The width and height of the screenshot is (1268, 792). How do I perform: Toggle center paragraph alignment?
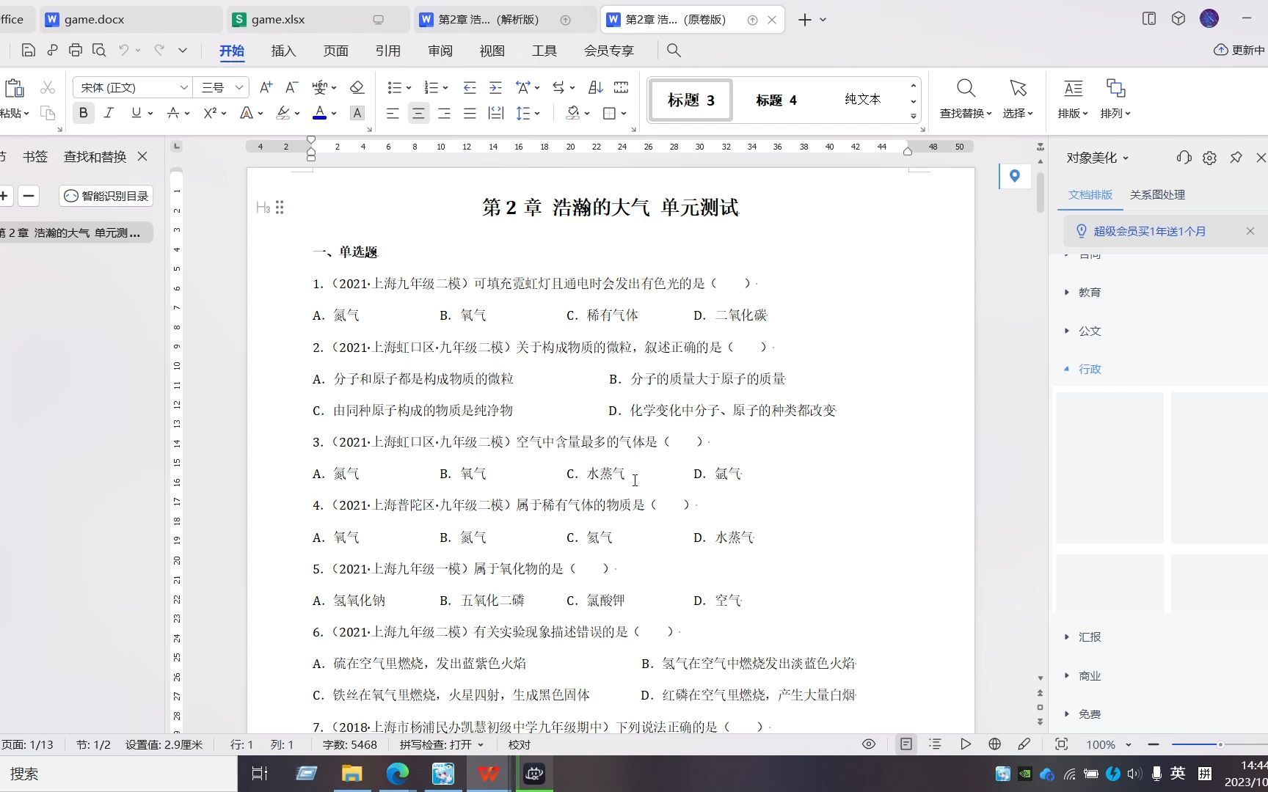pyautogui.click(x=418, y=113)
